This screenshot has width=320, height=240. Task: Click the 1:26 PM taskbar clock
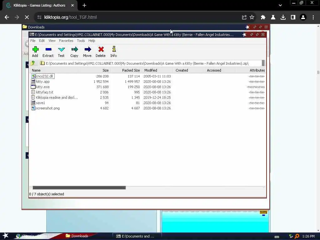pyautogui.click(x=308, y=236)
